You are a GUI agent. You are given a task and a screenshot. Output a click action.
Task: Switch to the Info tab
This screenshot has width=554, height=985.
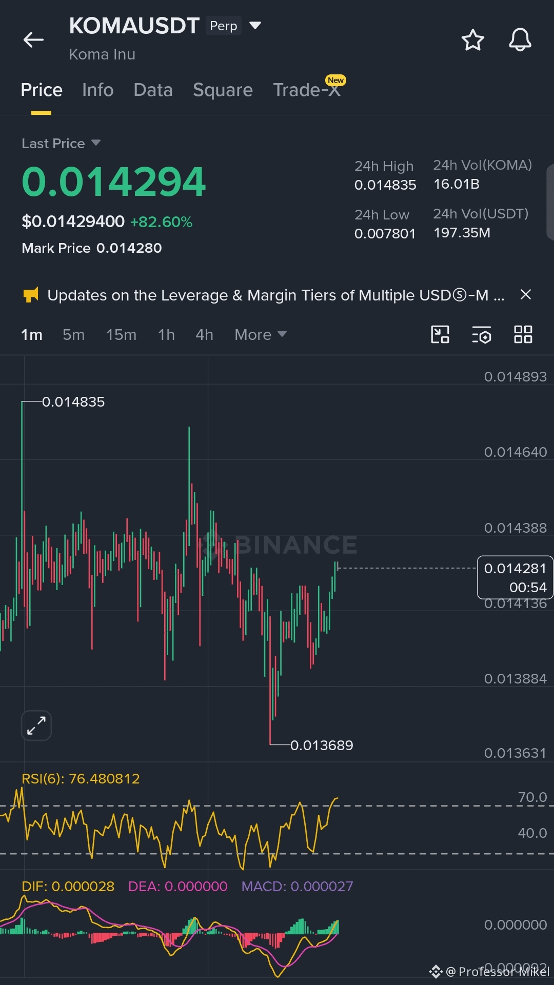click(98, 90)
